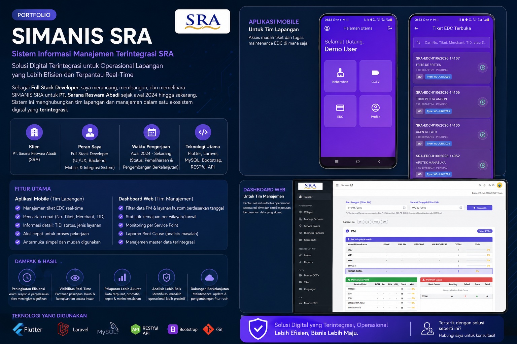The width and height of the screenshot is (517, 344).
Task: Jump to PM using the Lompat ke chip
Action: 360,222
